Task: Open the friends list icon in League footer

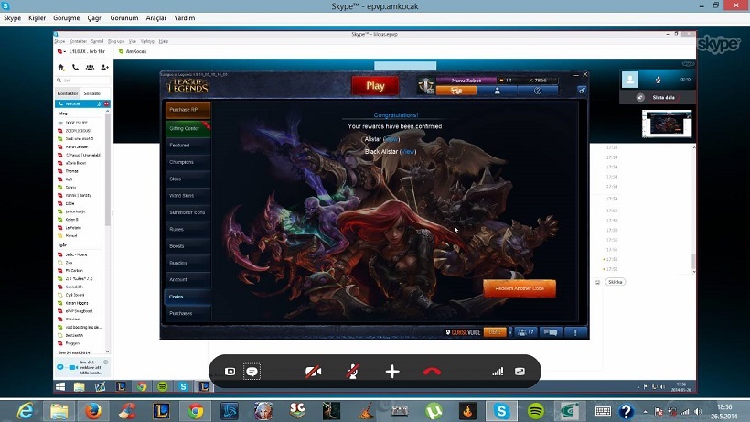Action: 526,332
